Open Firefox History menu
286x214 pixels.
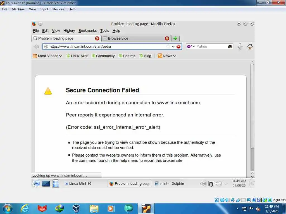coord(69,31)
